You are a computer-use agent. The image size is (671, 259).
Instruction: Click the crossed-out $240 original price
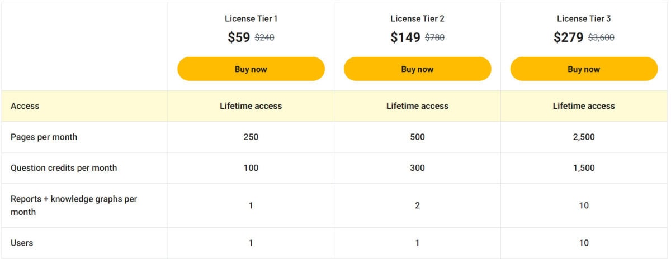[x=264, y=38]
